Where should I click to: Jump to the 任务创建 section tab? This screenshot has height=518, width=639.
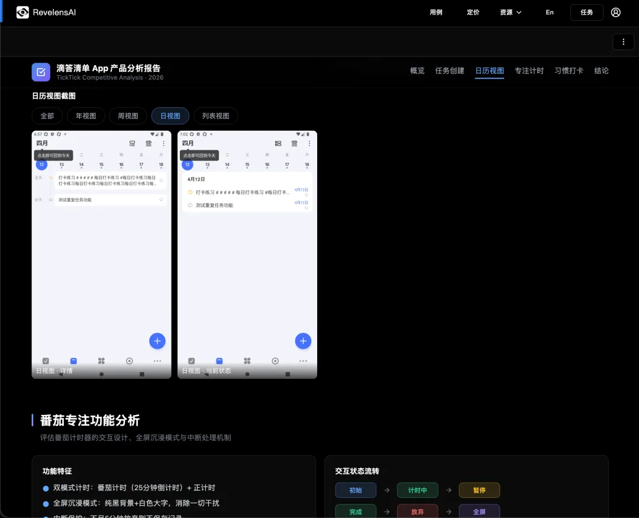click(450, 70)
